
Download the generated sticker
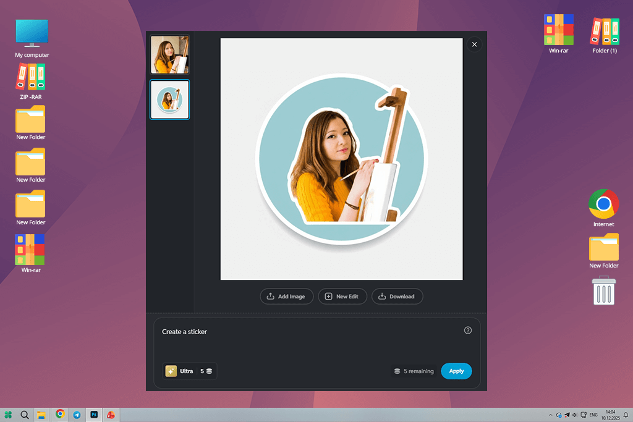397,296
